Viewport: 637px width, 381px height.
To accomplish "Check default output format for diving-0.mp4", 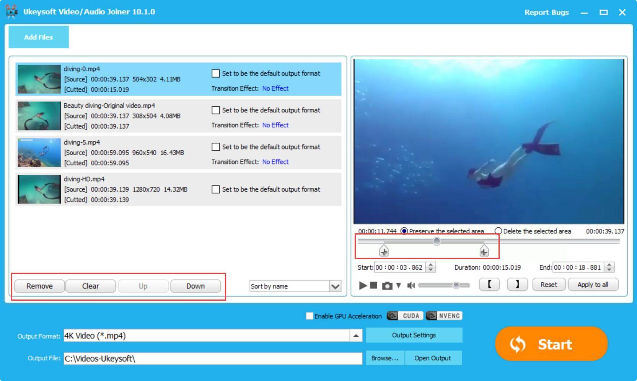I will click(216, 73).
